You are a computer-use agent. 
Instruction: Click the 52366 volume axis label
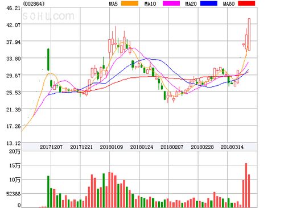pyautogui.click(x=13, y=194)
